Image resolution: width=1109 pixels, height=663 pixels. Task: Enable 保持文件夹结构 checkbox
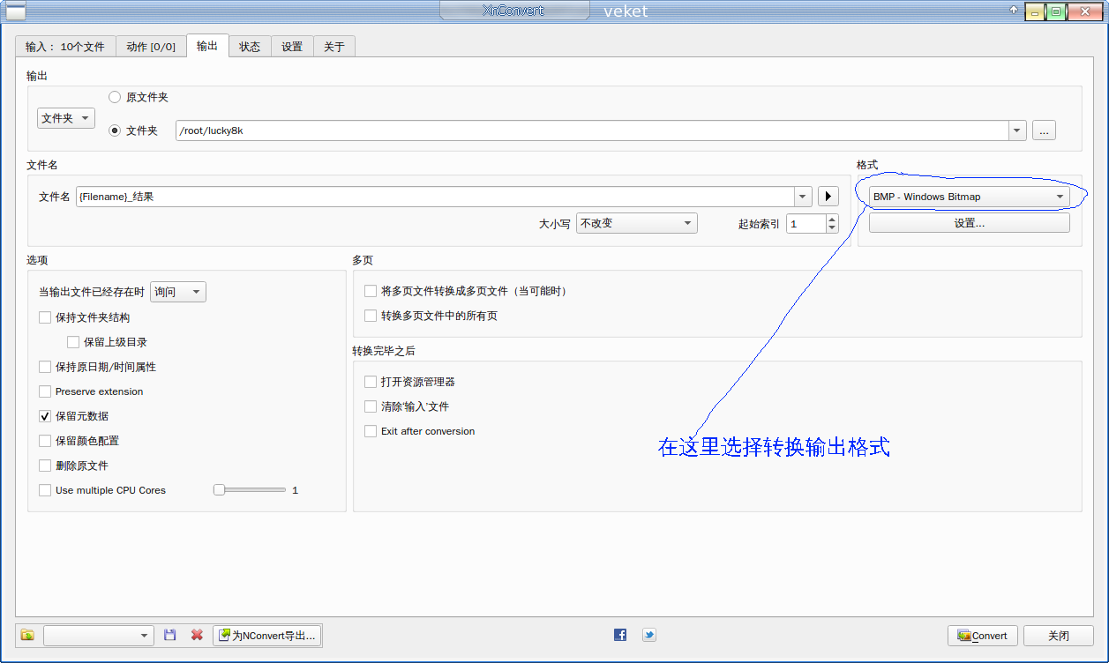[x=45, y=317]
